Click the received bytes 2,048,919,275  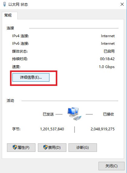tap(102, 129)
